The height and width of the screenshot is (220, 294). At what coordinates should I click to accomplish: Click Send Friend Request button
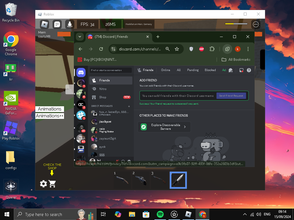pyautogui.click(x=231, y=96)
